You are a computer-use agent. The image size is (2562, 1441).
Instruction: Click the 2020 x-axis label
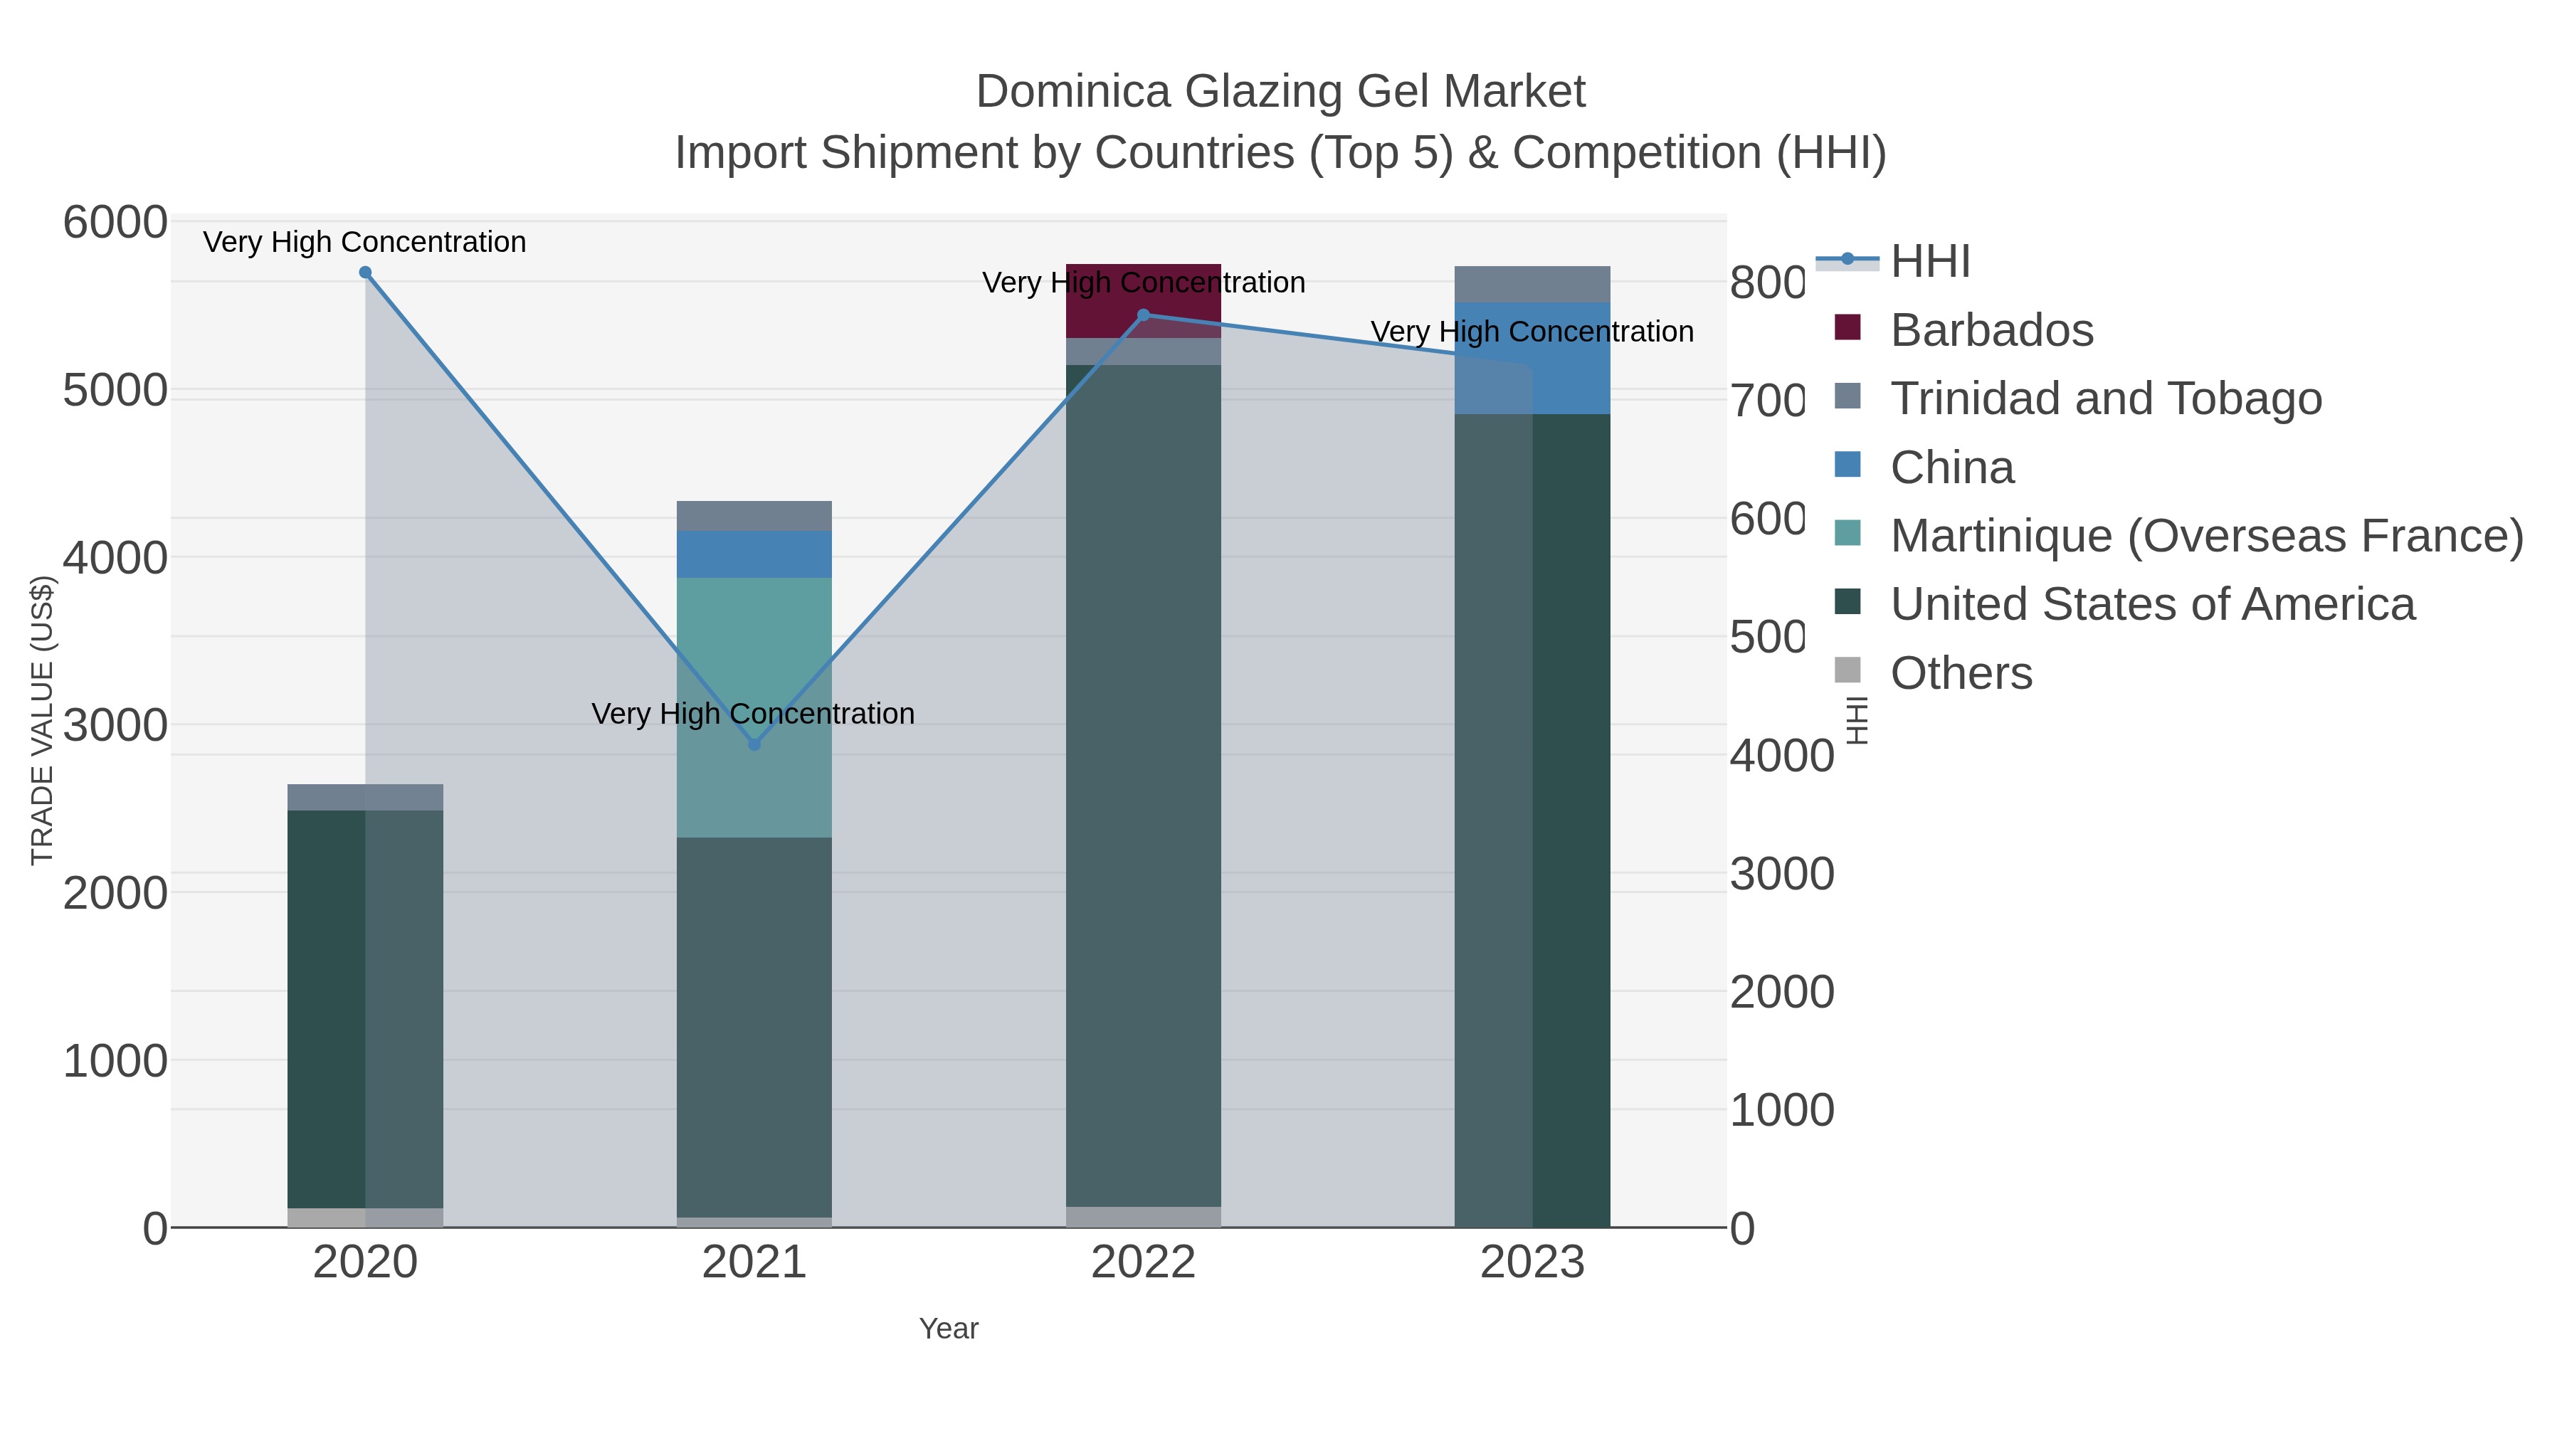(x=365, y=1263)
